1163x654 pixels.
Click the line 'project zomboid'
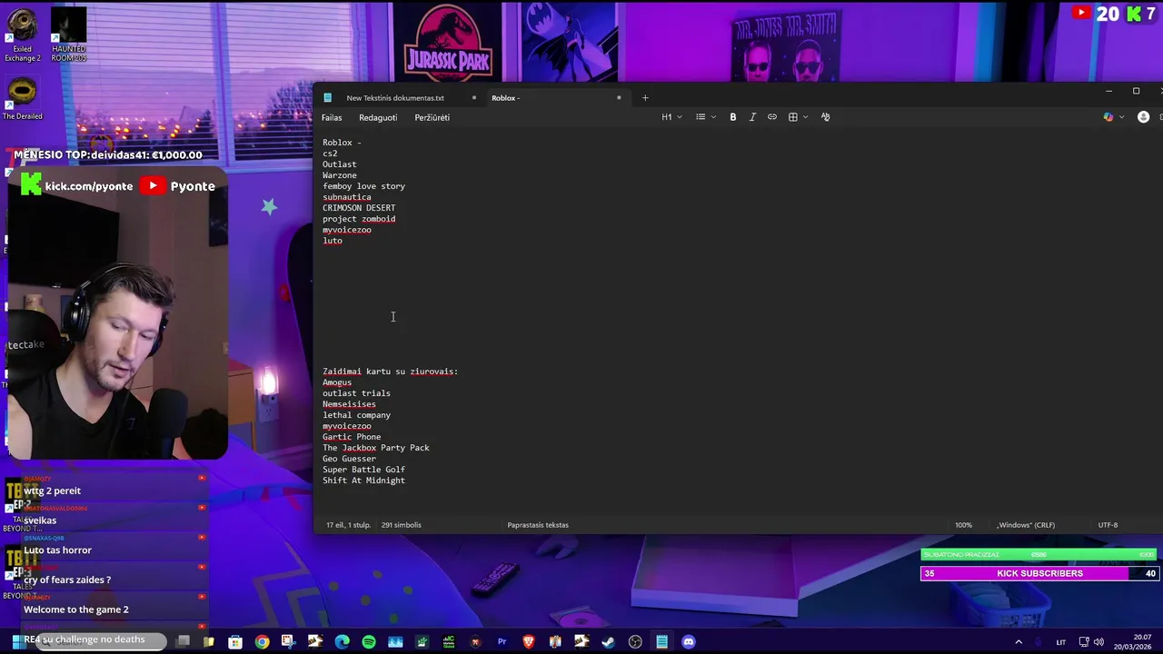(x=359, y=219)
